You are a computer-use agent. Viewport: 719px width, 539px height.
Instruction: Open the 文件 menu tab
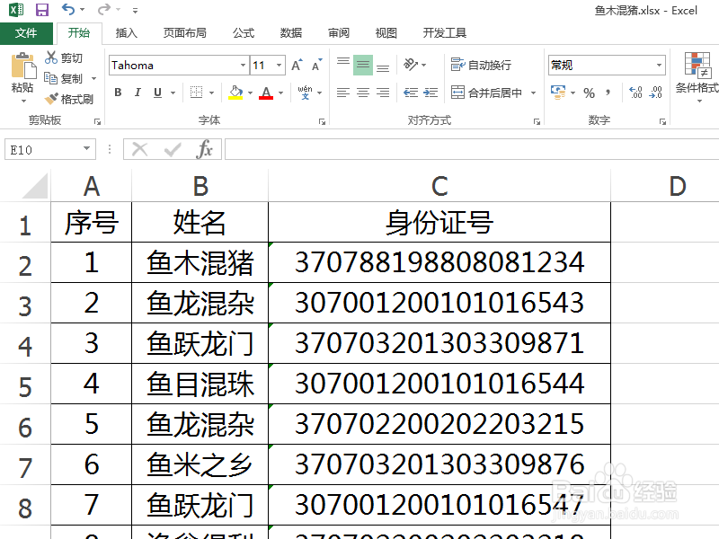click(x=26, y=33)
